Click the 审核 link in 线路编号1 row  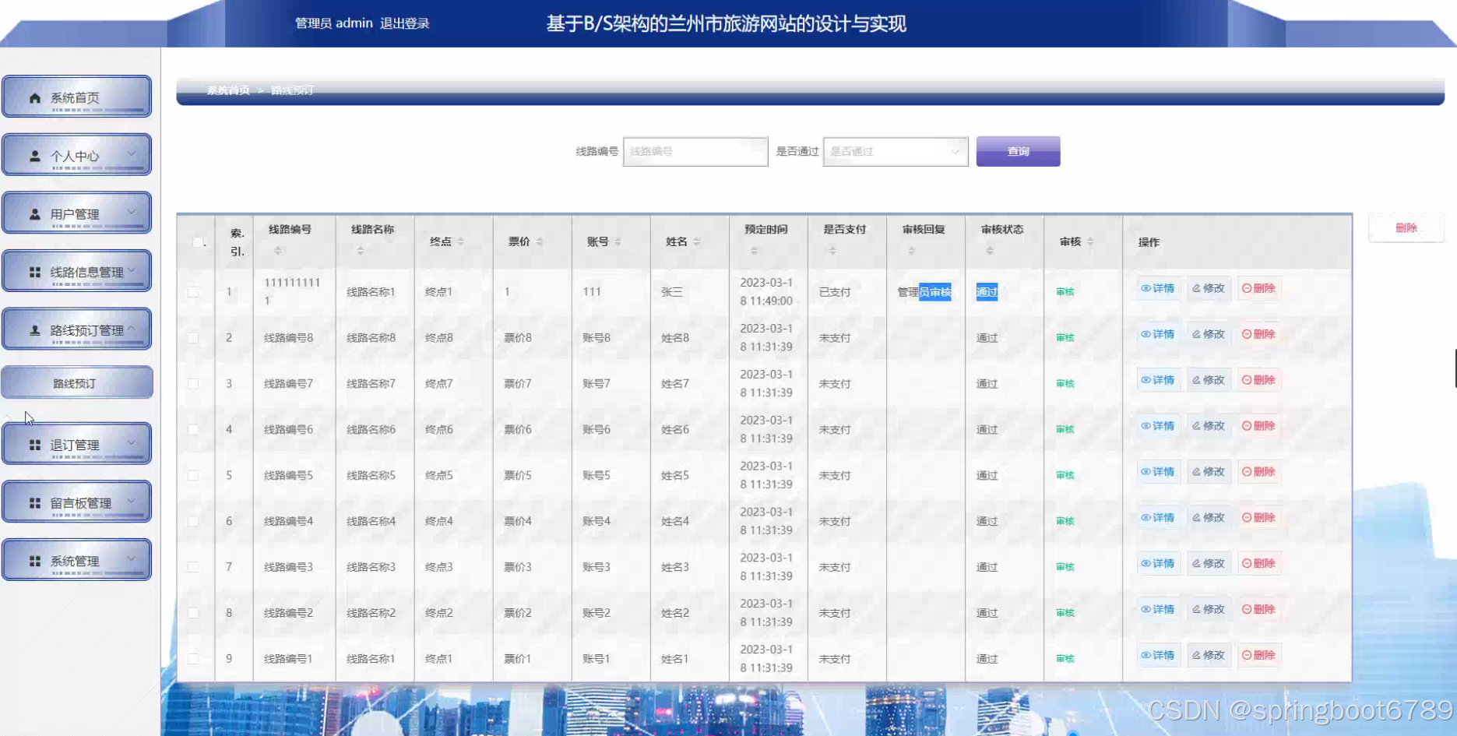click(1065, 659)
